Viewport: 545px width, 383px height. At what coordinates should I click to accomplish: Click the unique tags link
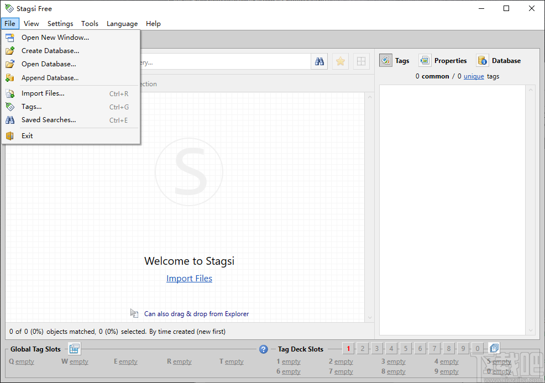click(x=474, y=76)
